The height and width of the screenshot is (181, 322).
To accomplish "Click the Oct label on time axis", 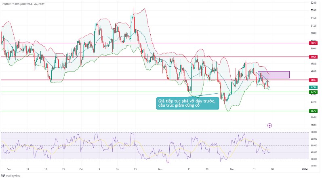I will point(81,168).
